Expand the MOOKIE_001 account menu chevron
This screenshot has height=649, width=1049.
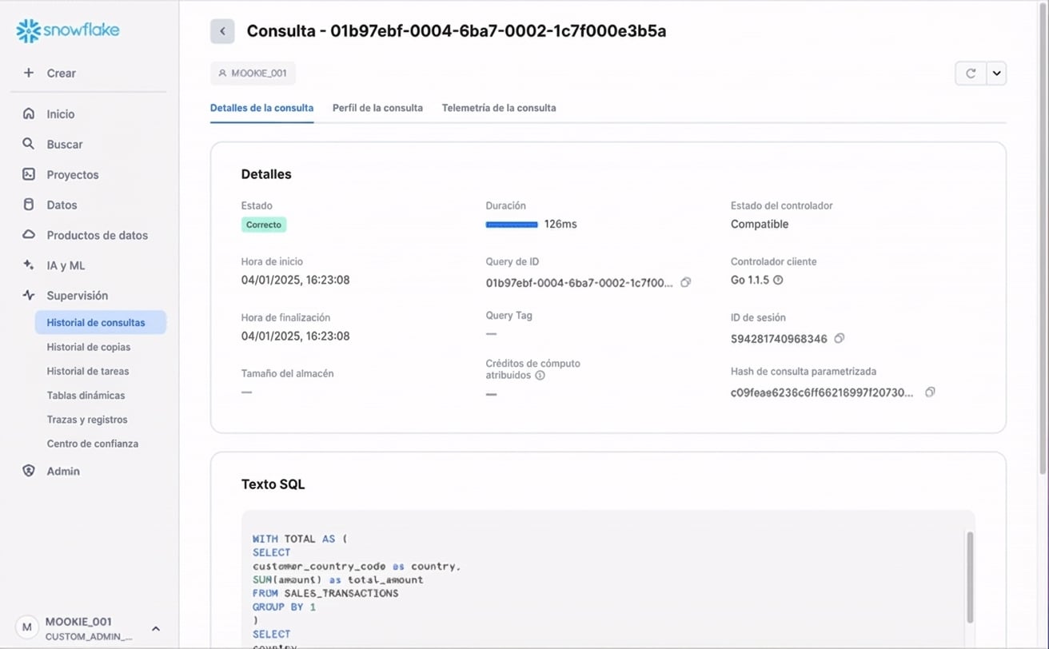click(x=156, y=628)
